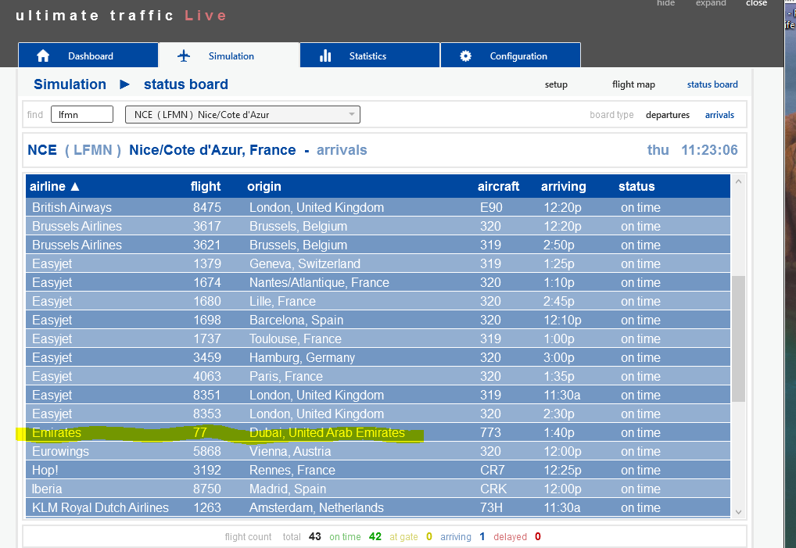Open the Configuration tab
796x548 pixels.
511,56
